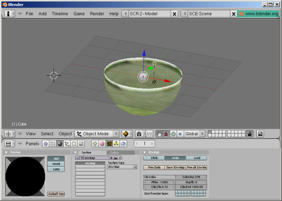Open the Material buttons red sphere icon
Screen dimensions: 282x201
(102, 144)
